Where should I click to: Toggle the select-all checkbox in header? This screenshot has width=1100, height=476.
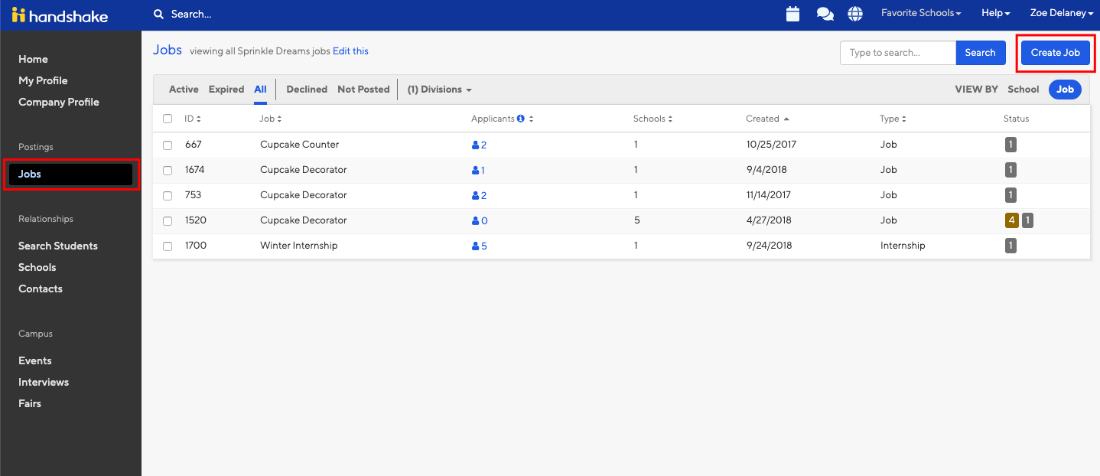click(168, 119)
